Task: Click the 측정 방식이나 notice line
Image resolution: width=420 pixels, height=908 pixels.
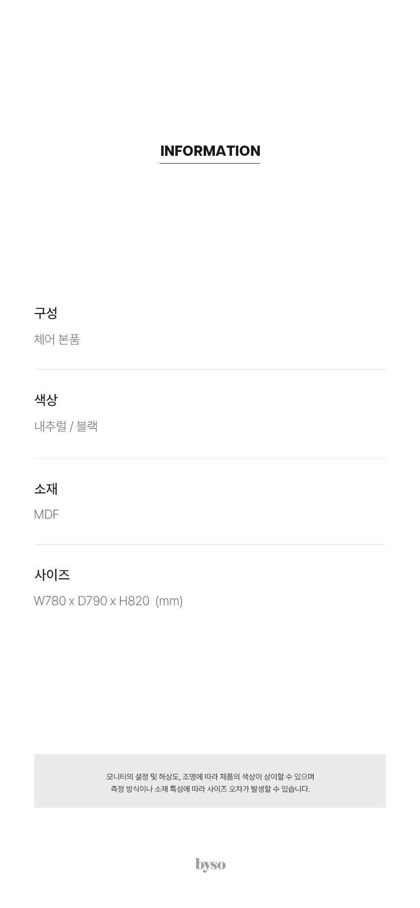Action: (x=210, y=789)
